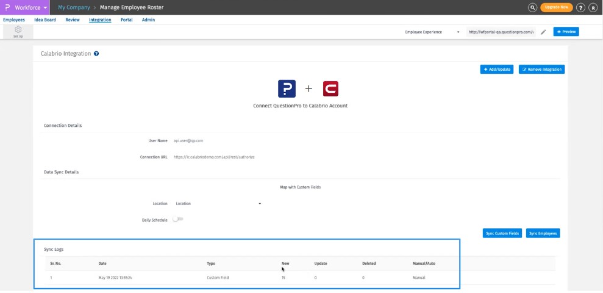Image resolution: width=603 pixels, height=293 pixels.
Task: Click the Remove Integration button
Action: coord(541,70)
